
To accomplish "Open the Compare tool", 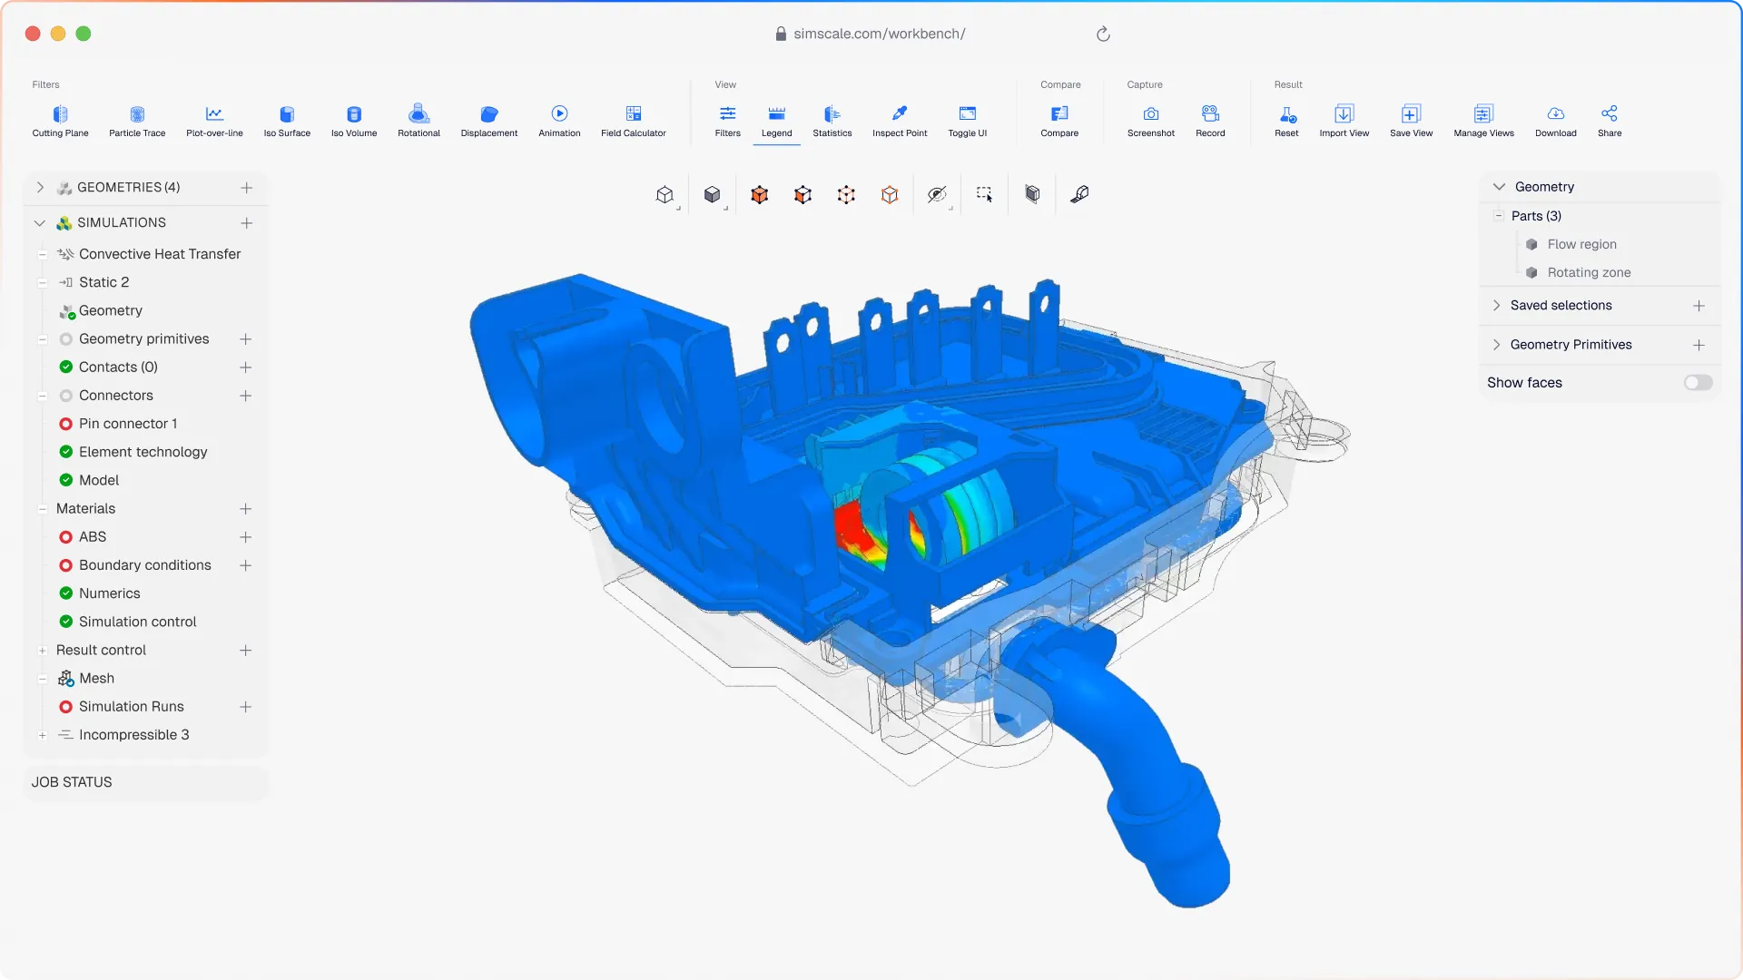I will pos(1059,121).
